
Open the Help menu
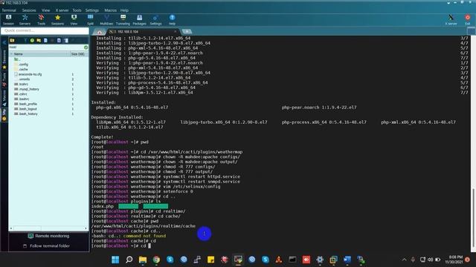pyautogui.click(x=124, y=10)
